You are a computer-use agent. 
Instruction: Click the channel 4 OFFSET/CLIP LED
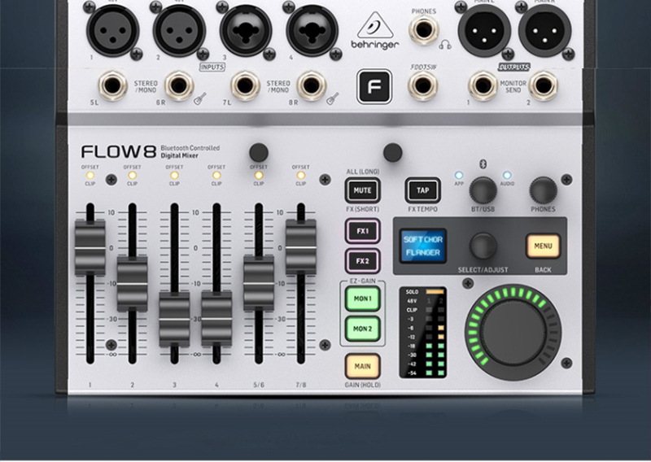[x=216, y=175]
